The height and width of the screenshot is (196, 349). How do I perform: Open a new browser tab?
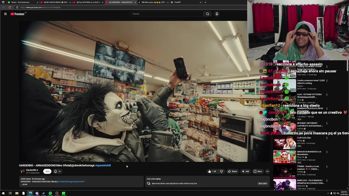205,2
